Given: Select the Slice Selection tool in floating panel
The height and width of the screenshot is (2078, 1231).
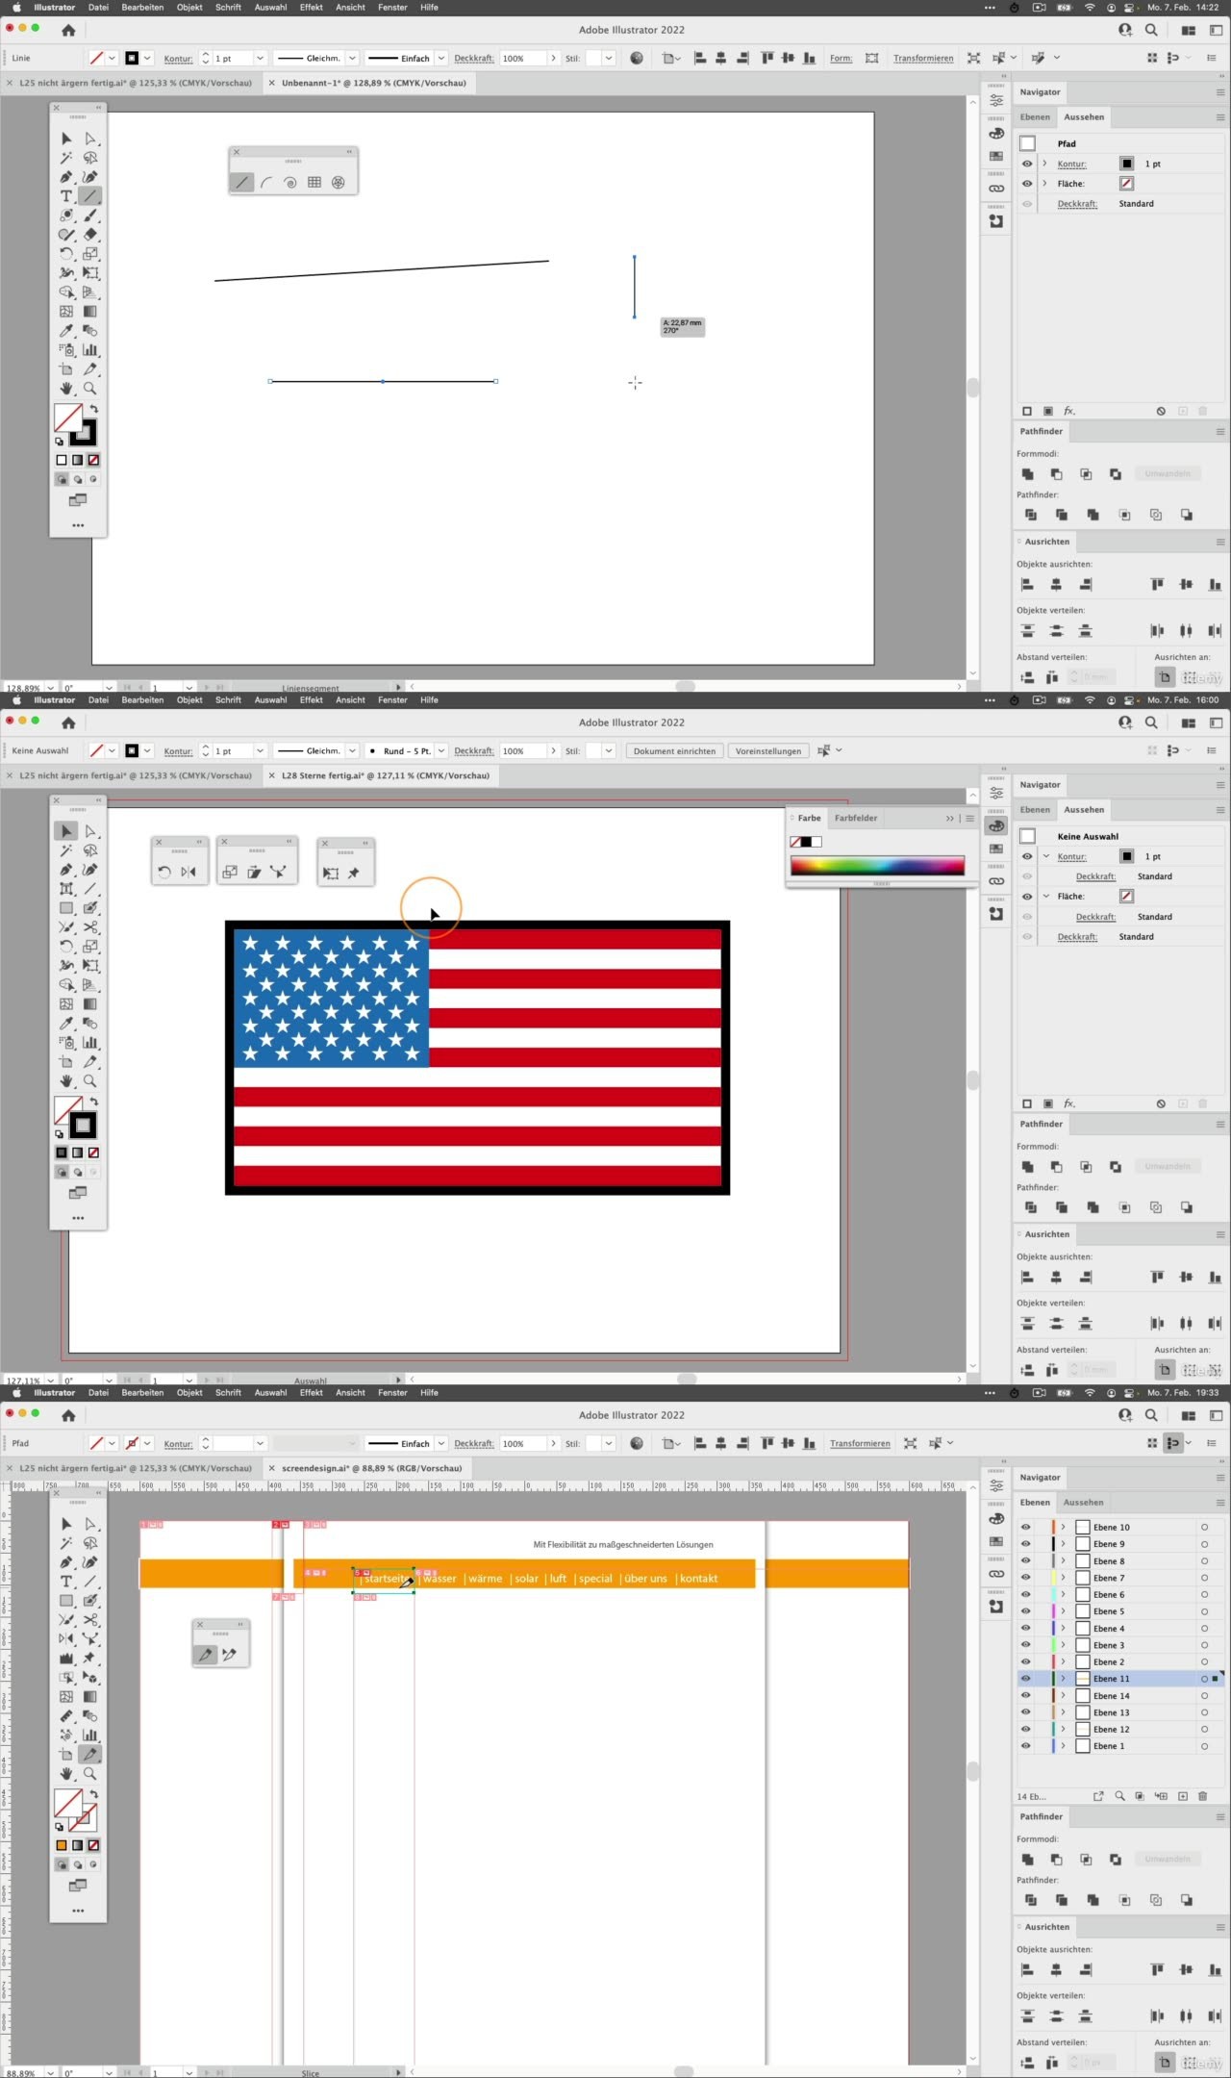Looking at the screenshot, I should pyautogui.click(x=229, y=1656).
